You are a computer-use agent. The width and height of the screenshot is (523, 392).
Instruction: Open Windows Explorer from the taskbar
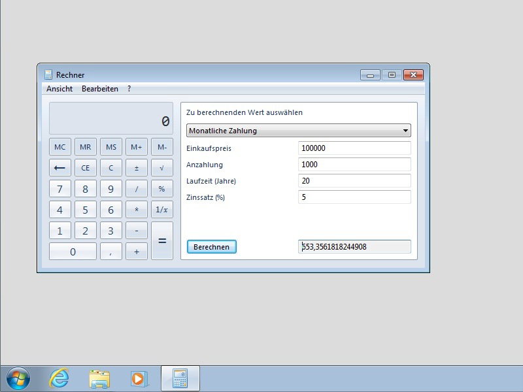pos(99,378)
